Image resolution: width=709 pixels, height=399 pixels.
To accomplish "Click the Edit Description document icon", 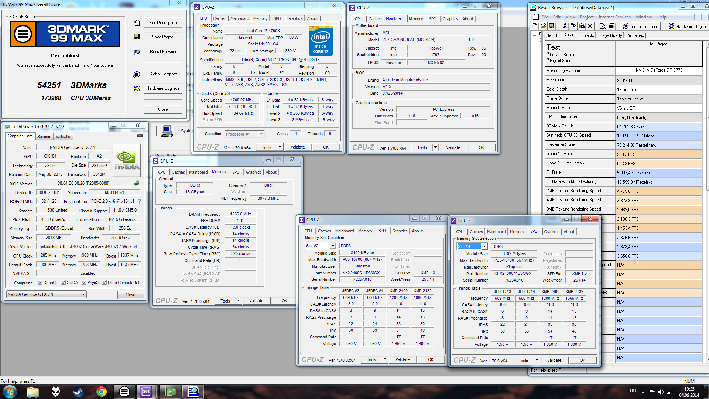I will pos(137,23).
